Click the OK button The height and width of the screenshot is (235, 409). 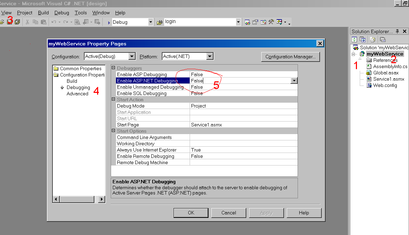[x=191, y=213]
